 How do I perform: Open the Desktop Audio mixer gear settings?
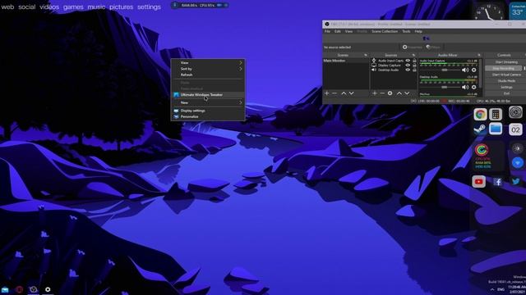click(473, 87)
